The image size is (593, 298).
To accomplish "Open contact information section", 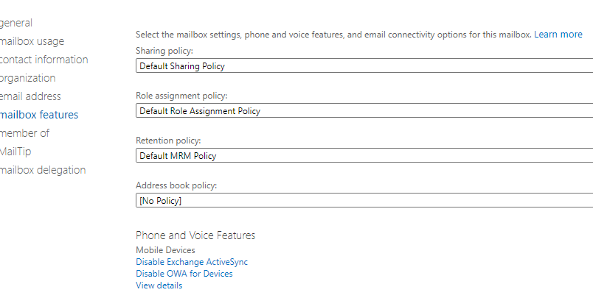I will click(x=44, y=60).
